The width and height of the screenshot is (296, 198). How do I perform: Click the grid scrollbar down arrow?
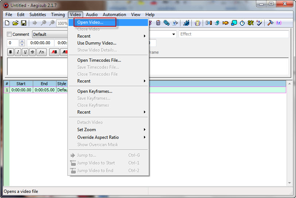pos(289,183)
